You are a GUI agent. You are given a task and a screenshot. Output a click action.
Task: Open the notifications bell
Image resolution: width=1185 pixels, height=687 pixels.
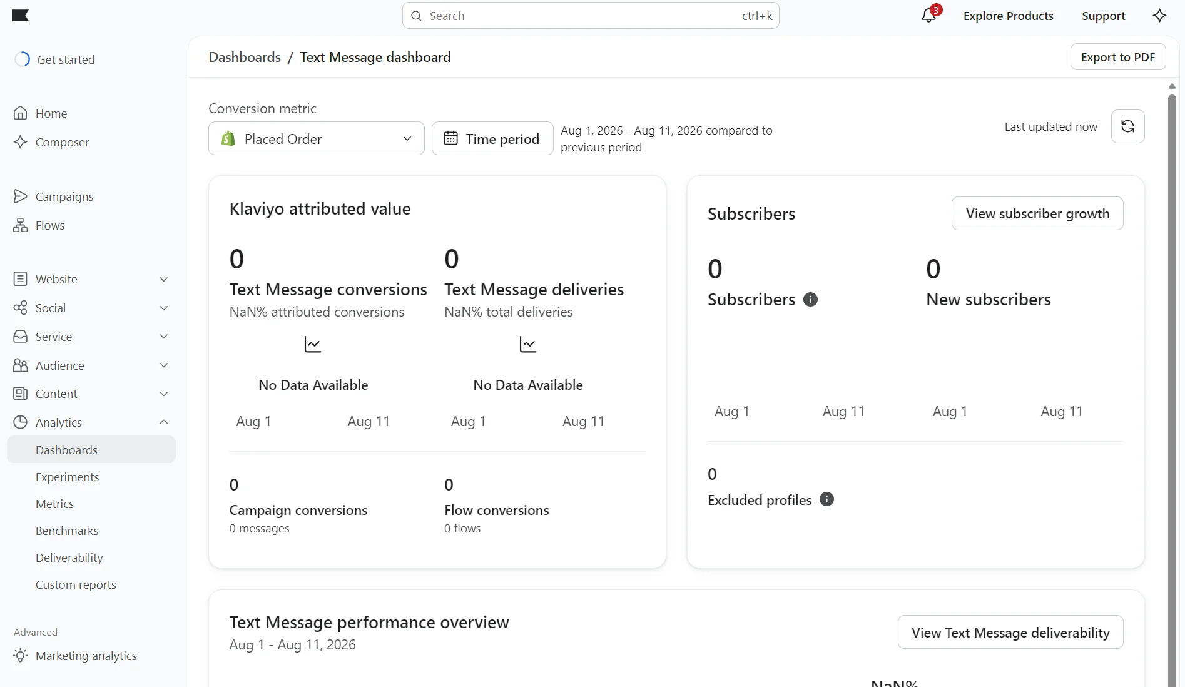coord(928,16)
